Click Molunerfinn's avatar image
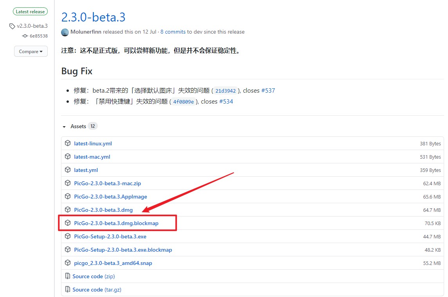The image size is (448, 297). tap(65, 32)
